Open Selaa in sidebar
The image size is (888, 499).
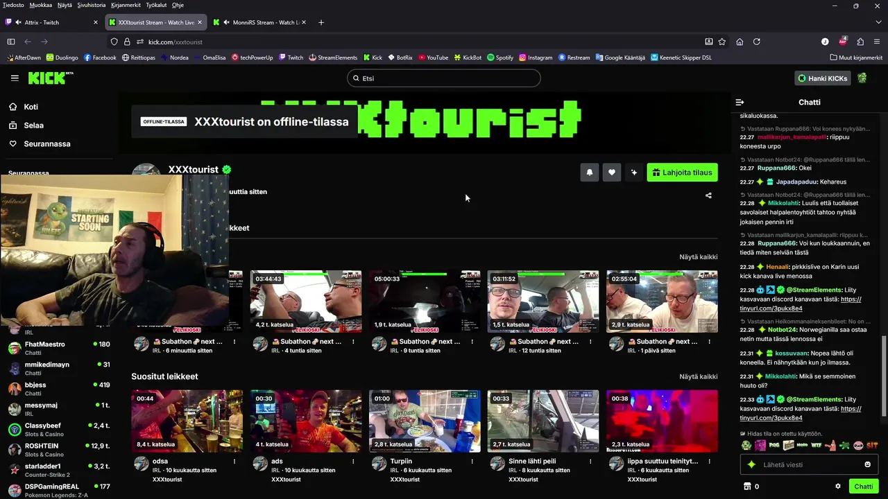tap(33, 125)
